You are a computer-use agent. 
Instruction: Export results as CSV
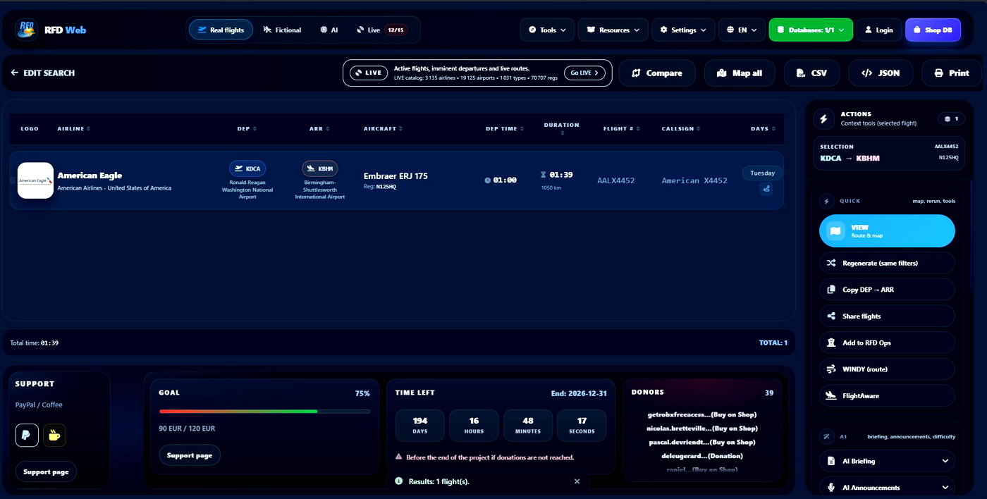811,73
